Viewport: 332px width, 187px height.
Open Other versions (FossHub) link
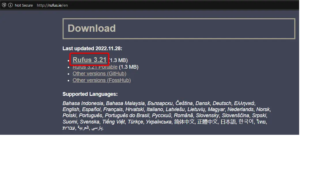pyautogui.click(x=102, y=80)
